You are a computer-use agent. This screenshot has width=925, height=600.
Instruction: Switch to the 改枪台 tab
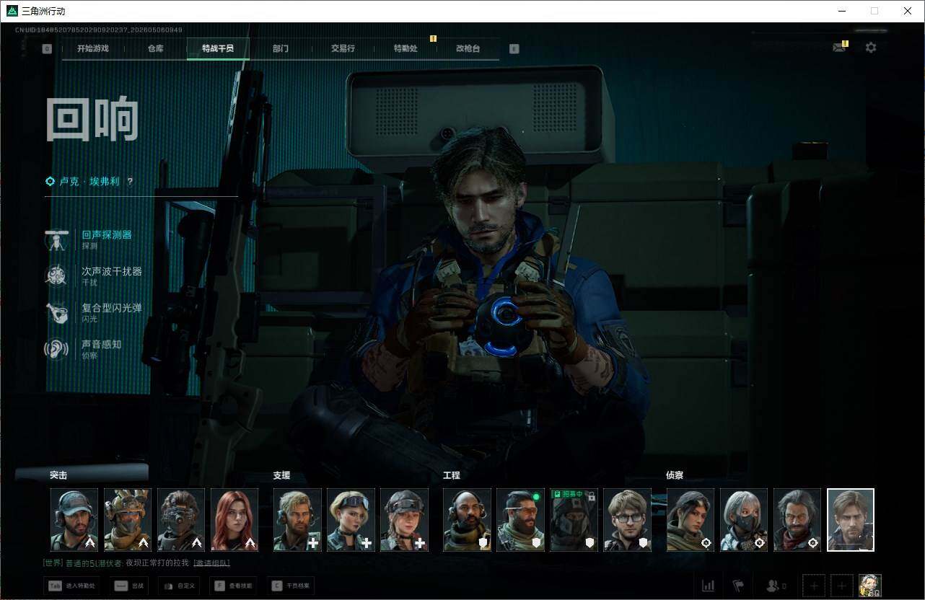[x=468, y=49]
